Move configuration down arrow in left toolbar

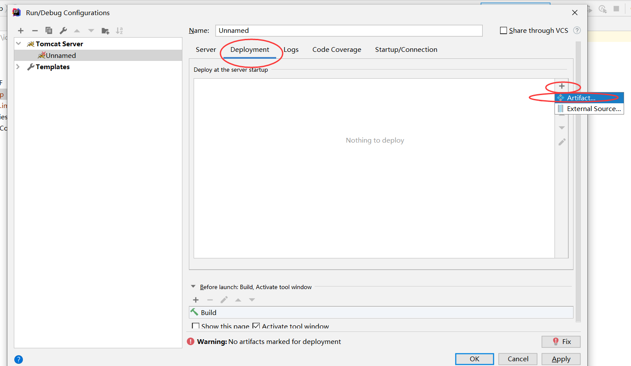pos(91,31)
